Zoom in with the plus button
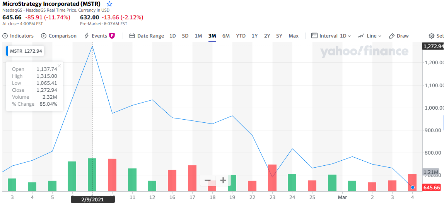The image size is (444, 206). tap(223, 180)
